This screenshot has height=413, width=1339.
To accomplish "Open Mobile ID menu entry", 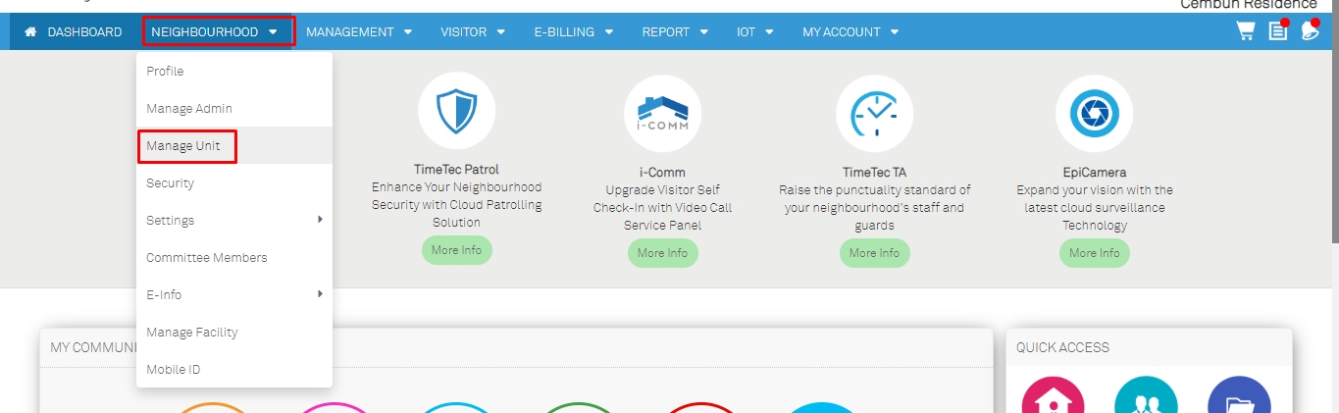I will point(234,369).
